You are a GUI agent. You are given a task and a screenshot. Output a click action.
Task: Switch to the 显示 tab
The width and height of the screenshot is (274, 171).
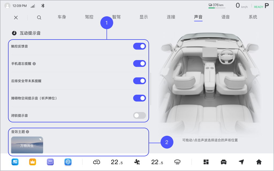(x=144, y=17)
